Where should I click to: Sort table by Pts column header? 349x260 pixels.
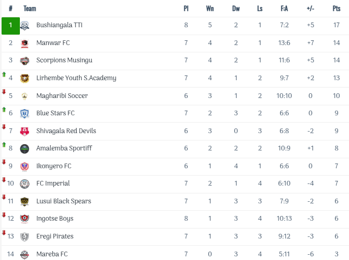tap(336, 8)
